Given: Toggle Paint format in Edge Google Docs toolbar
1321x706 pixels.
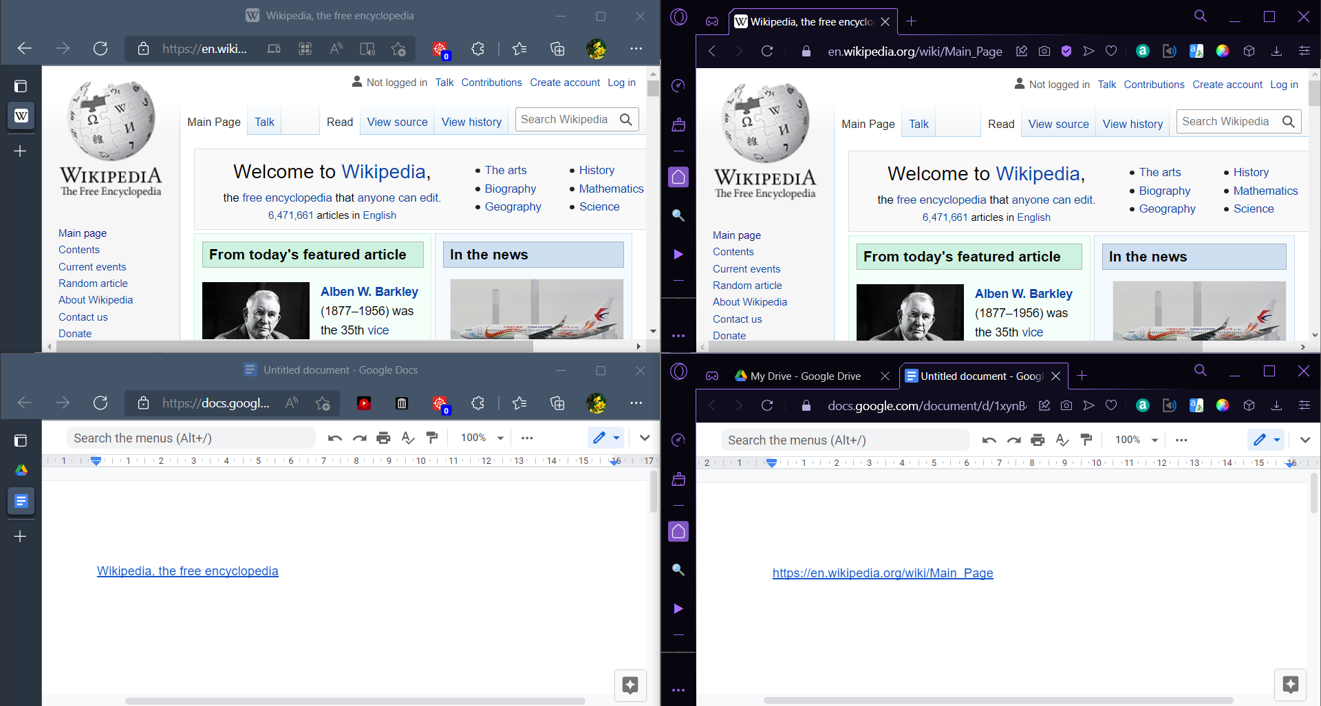Looking at the screenshot, I should (x=432, y=438).
